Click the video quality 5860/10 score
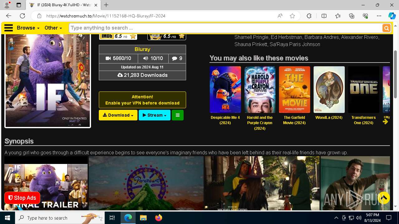 click(x=118, y=58)
